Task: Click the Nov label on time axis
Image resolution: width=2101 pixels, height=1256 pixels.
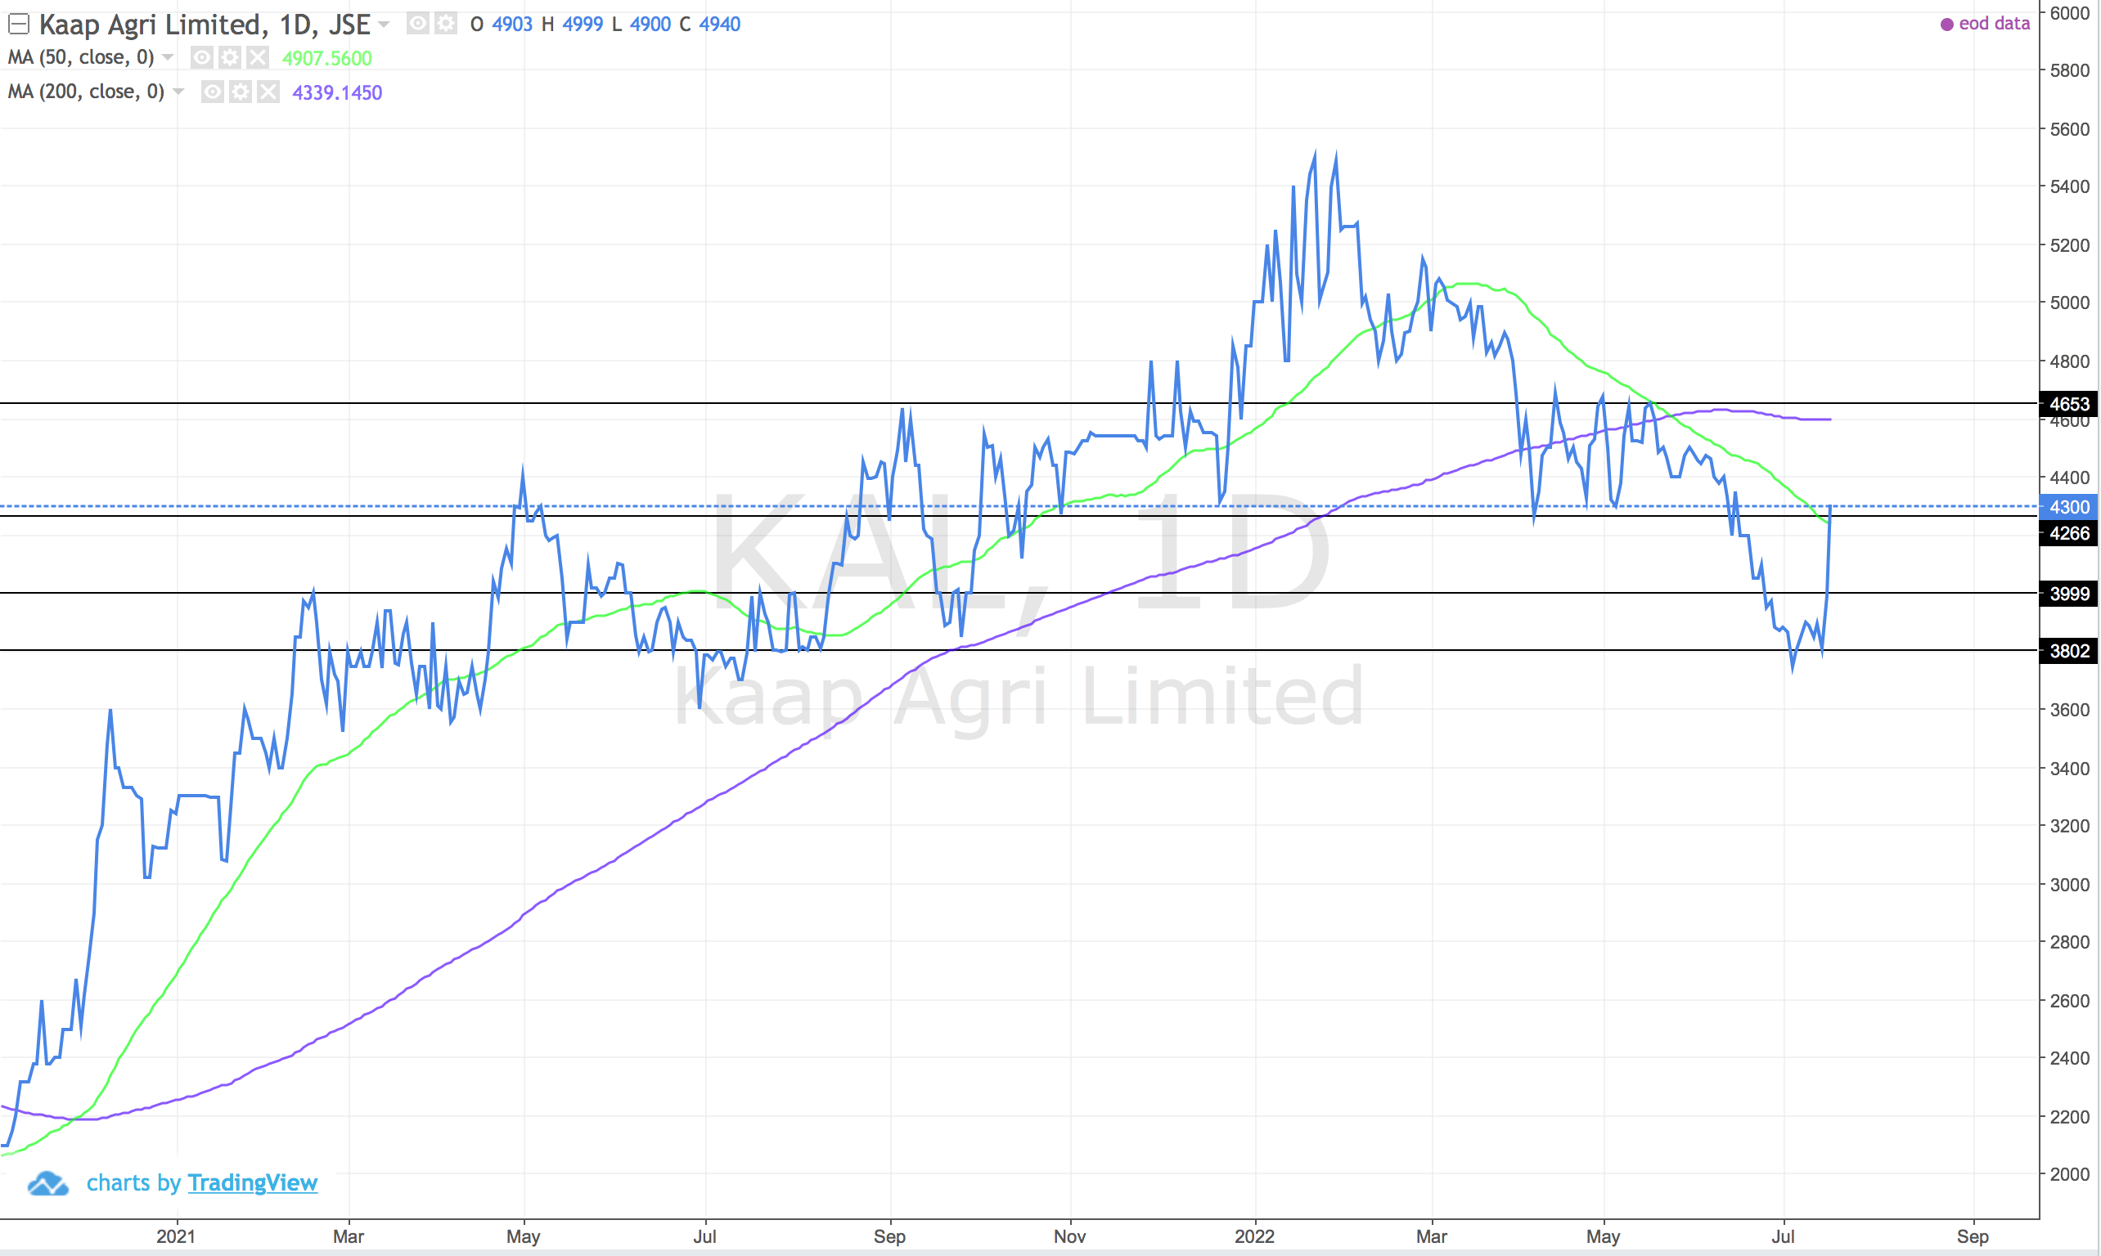Action: [x=1069, y=1236]
